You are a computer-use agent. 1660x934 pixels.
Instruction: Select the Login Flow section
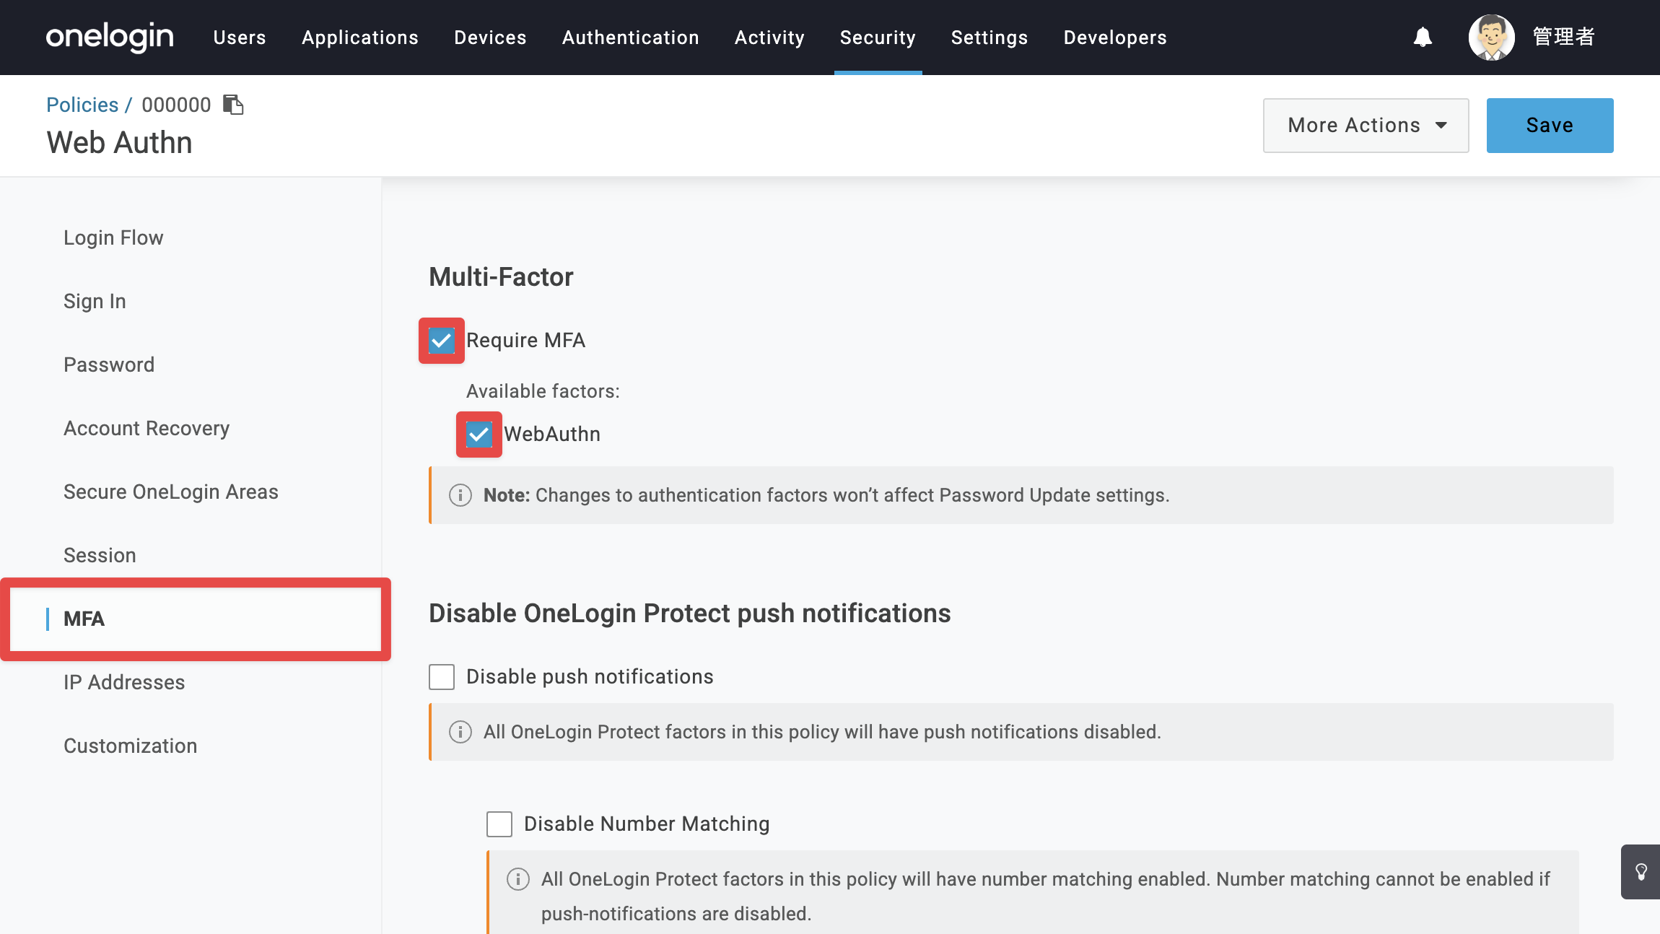[113, 237]
